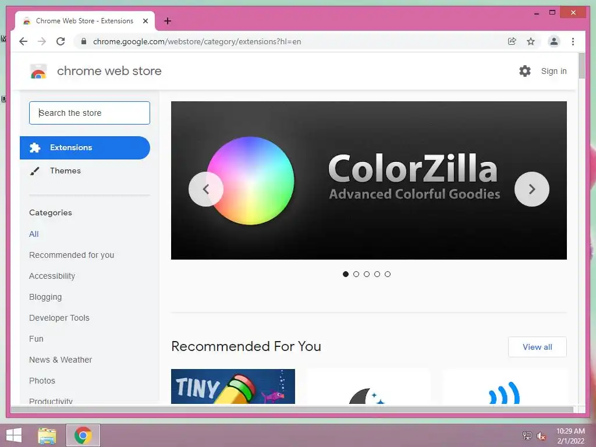This screenshot has width=596, height=447.
Task: Select the third carousel dot
Action: click(367, 274)
